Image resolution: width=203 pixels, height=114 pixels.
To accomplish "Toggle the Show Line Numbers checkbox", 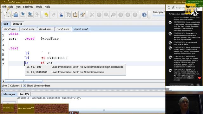I will click(24, 85).
